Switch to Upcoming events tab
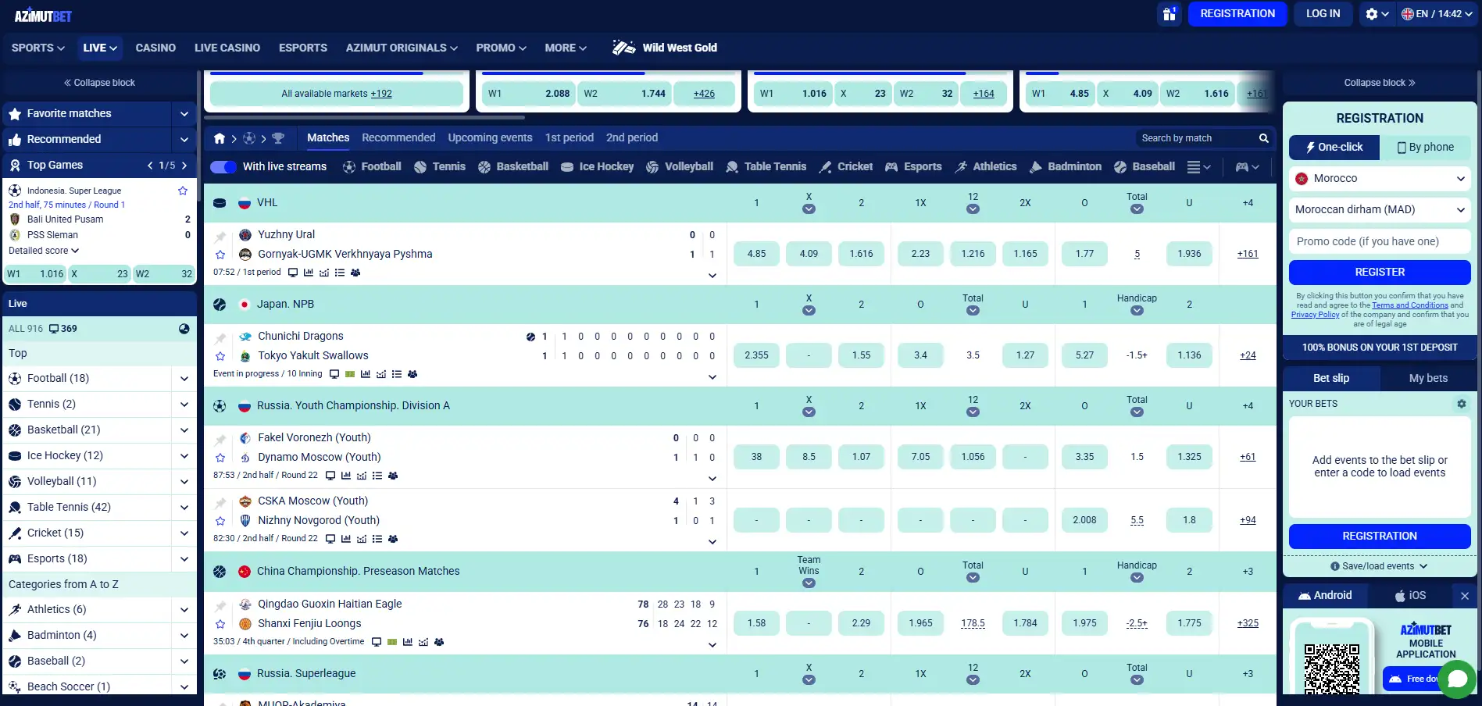 pyautogui.click(x=490, y=137)
